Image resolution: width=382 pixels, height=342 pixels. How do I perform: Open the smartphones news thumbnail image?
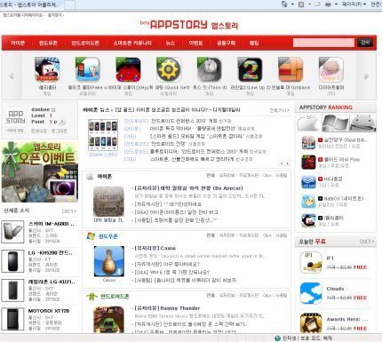[103, 135]
